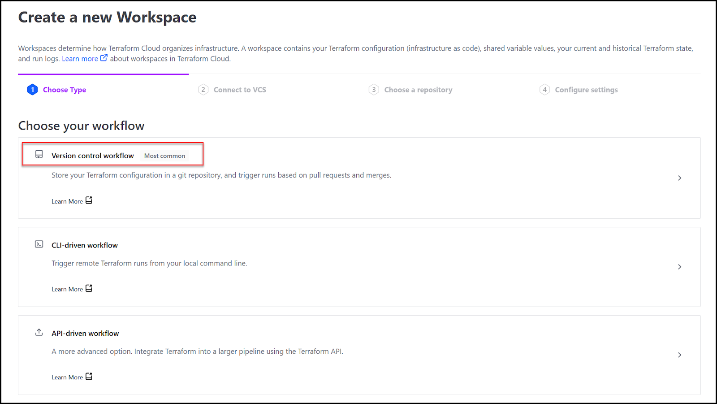717x404 pixels.
Task: Click the external link icon under CLI-driven workflow
Action: point(88,288)
